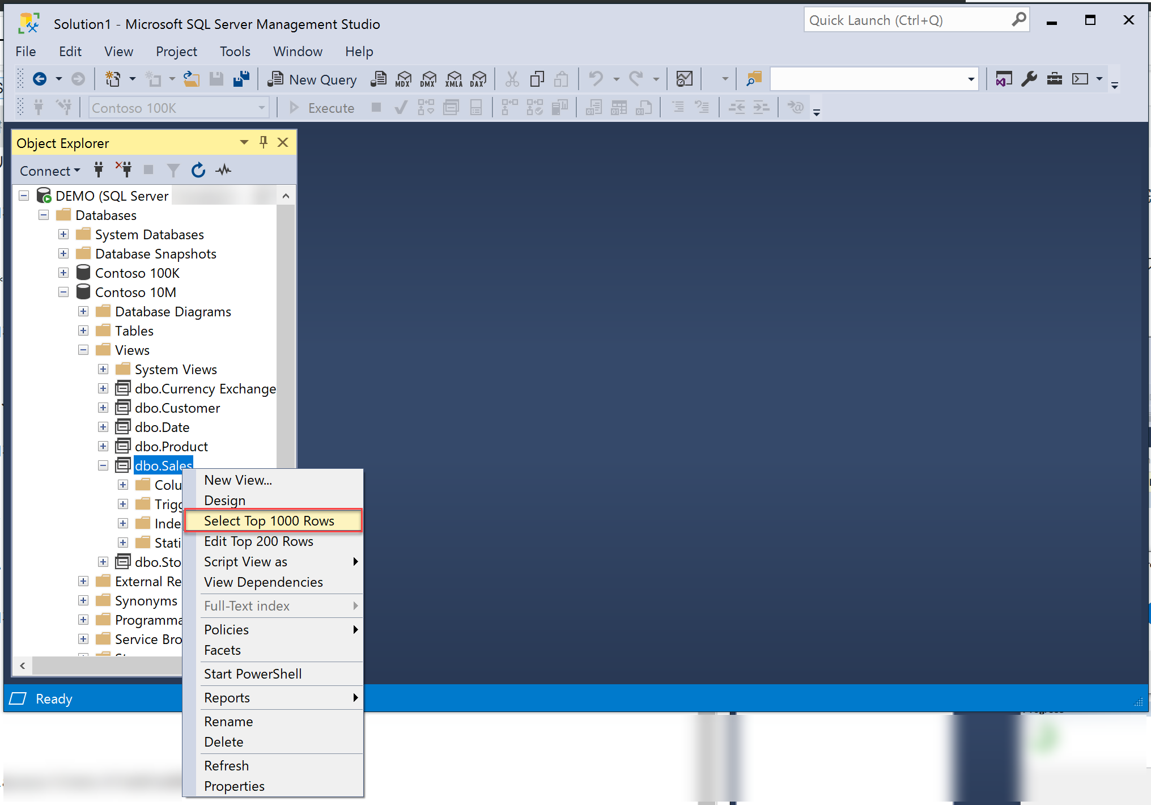Click the Activity Monitor pulse icon

pos(224,170)
